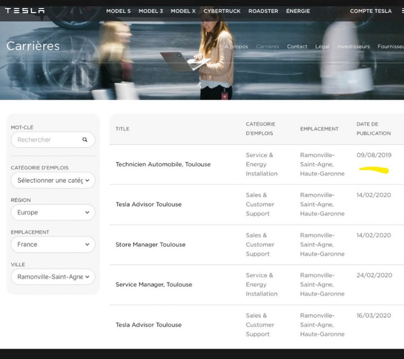Image resolution: width=404 pixels, height=359 pixels.
Task: Open the Emplacement dropdown showing France
Action: [x=53, y=244]
